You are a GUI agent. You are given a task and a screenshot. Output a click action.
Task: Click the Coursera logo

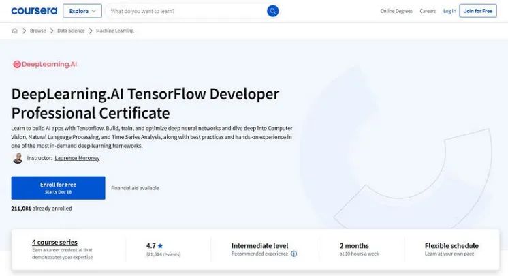(34, 11)
